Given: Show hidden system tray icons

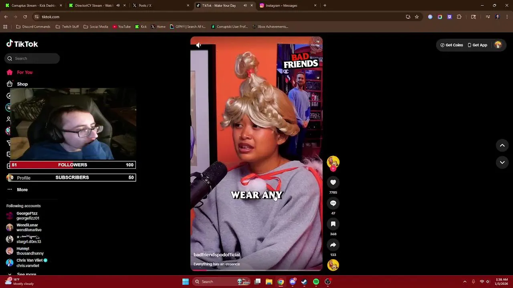Looking at the screenshot, I should [x=465, y=282].
